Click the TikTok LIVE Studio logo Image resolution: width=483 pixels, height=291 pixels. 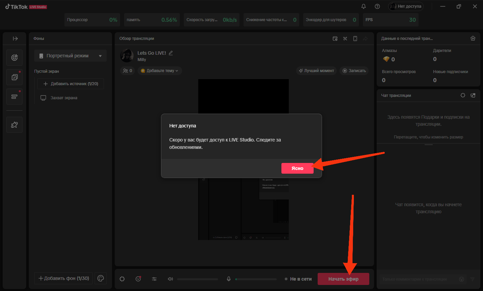pyautogui.click(x=26, y=7)
